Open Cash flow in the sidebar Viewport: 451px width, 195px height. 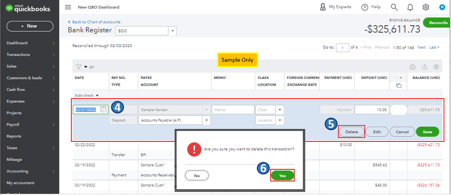point(16,90)
